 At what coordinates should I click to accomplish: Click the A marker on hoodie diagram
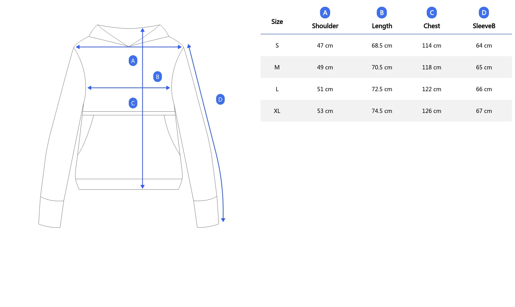(x=133, y=61)
